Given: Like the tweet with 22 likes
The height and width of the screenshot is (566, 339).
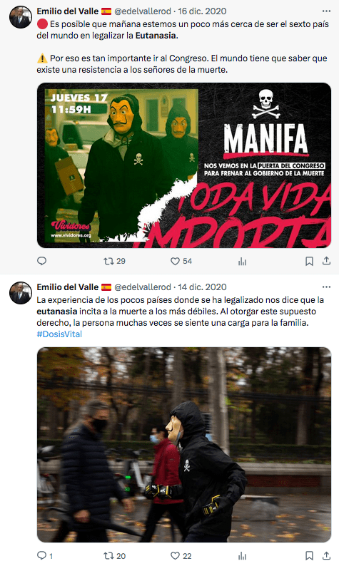Looking at the screenshot, I should tap(181, 556).
